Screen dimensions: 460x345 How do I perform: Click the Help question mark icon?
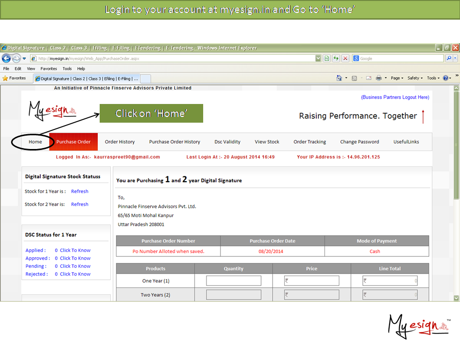pos(445,78)
